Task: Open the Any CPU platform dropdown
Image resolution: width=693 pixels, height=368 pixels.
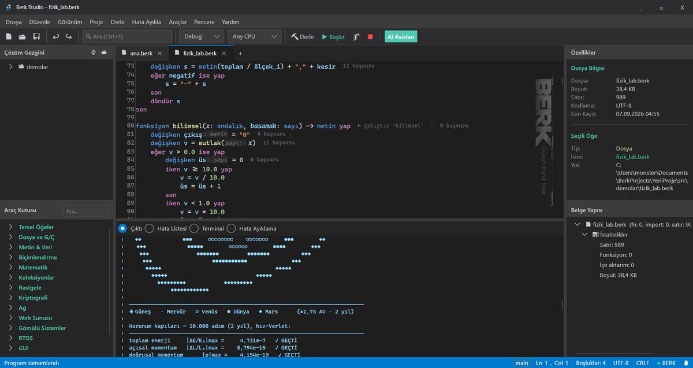Action: coord(254,36)
